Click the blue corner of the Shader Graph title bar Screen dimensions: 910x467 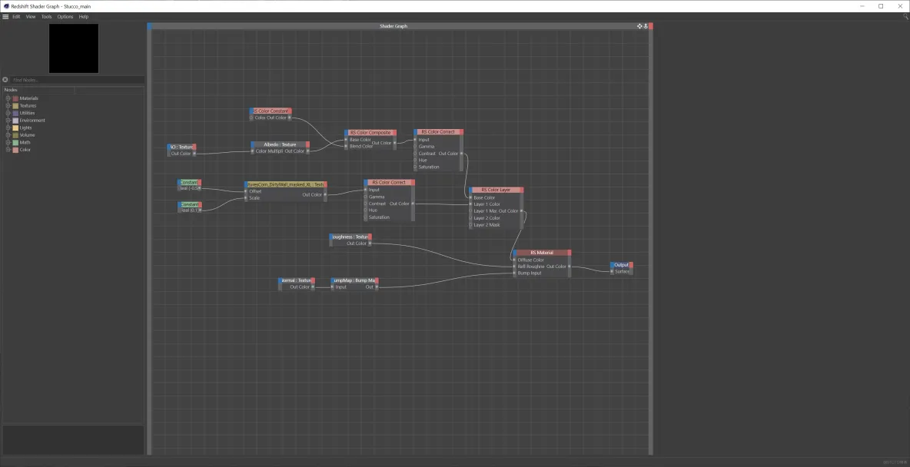click(149, 26)
